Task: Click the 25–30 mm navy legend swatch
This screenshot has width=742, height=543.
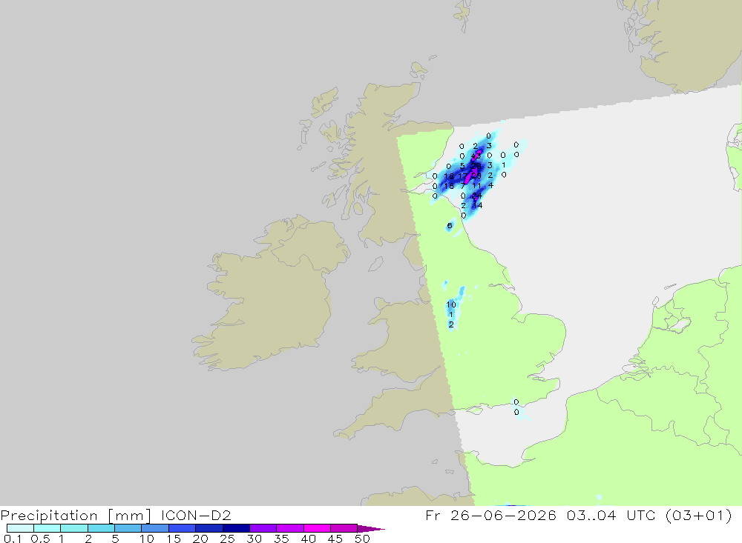Action: (236, 528)
